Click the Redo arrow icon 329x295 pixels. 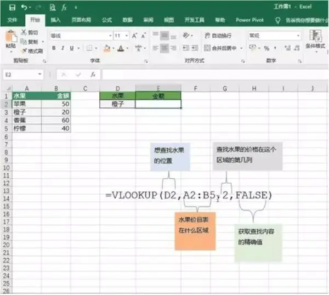(x=38, y=8)
